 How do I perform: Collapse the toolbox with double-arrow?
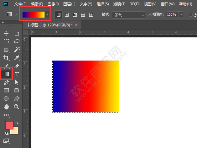click(x=3, y=22)
